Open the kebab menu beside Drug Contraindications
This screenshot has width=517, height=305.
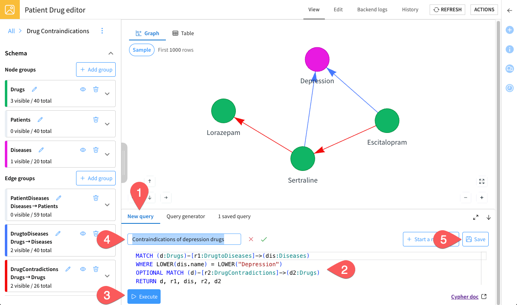(x=102, y=31)
